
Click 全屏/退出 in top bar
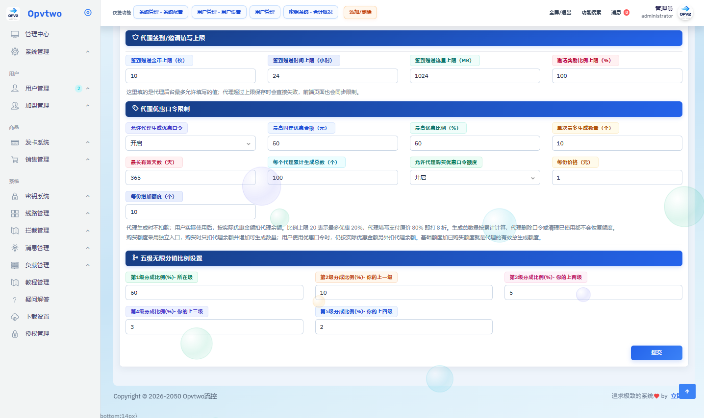point(560,13)
